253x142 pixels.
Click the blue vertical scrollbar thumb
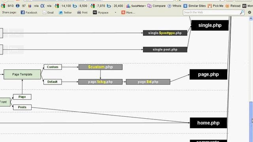[x=251, y=121]
